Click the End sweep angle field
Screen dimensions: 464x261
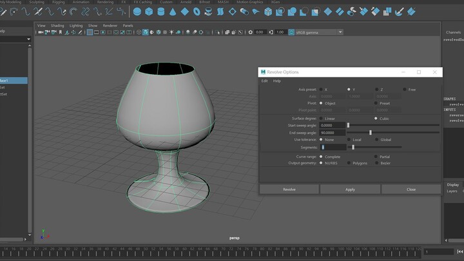333,133
